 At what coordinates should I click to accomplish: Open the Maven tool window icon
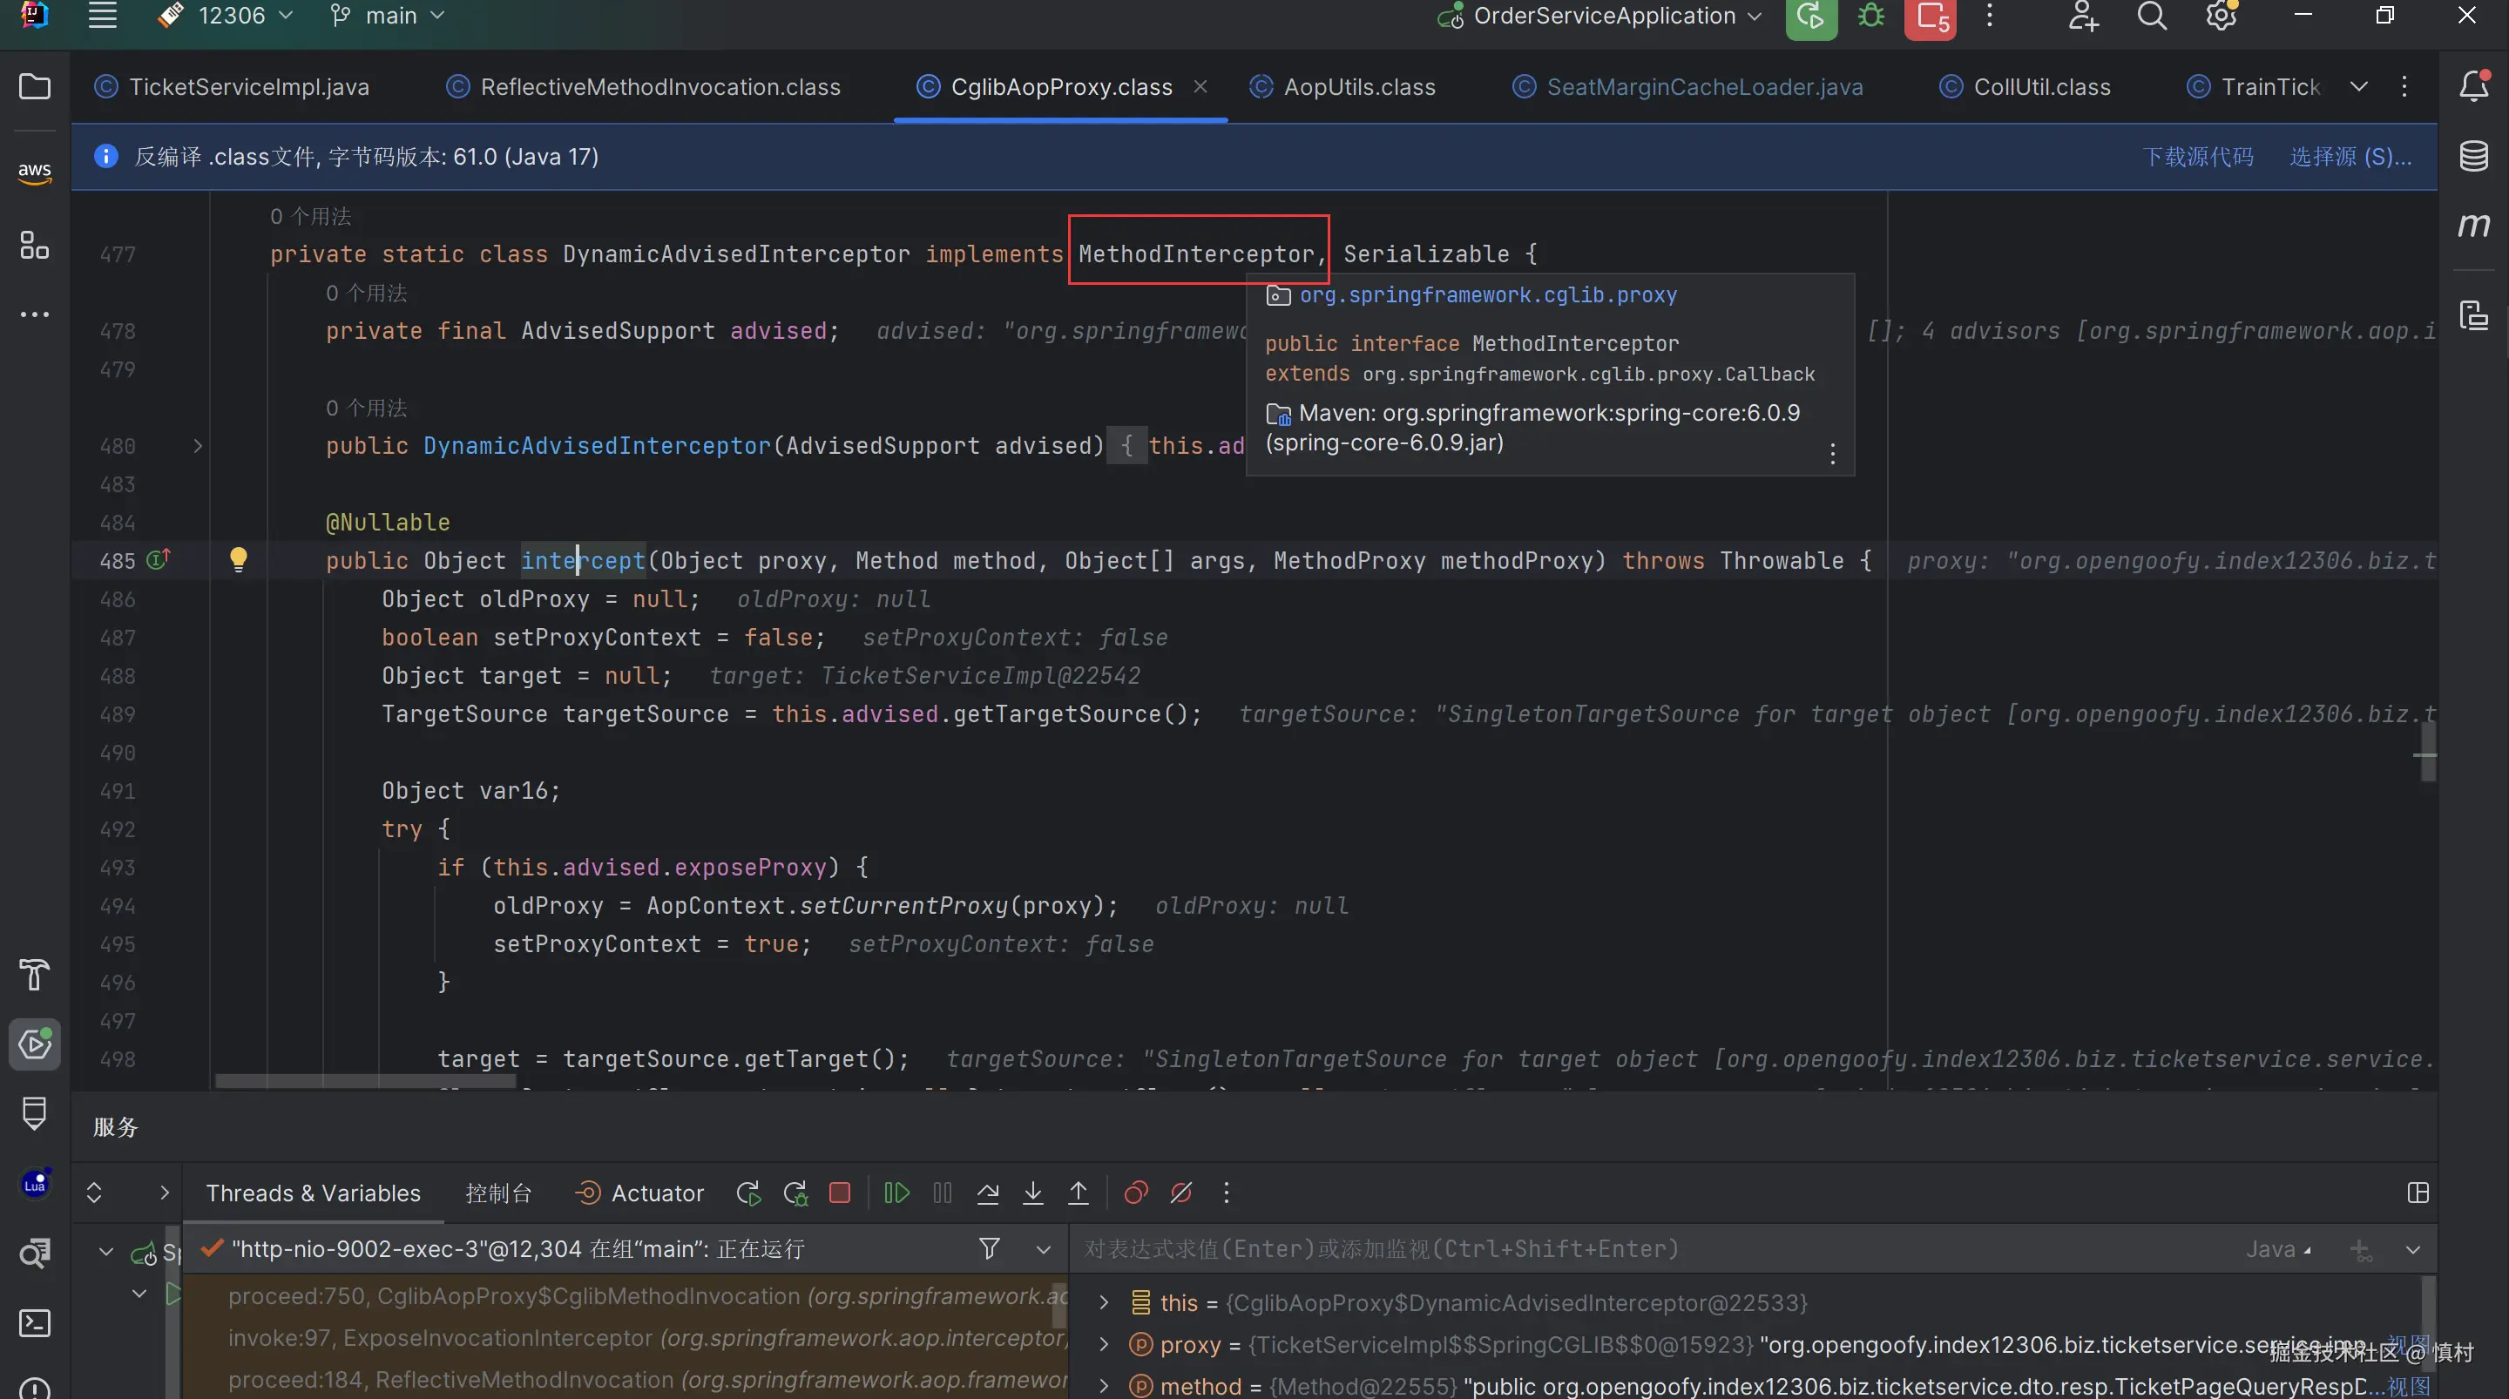[2473, 225]
